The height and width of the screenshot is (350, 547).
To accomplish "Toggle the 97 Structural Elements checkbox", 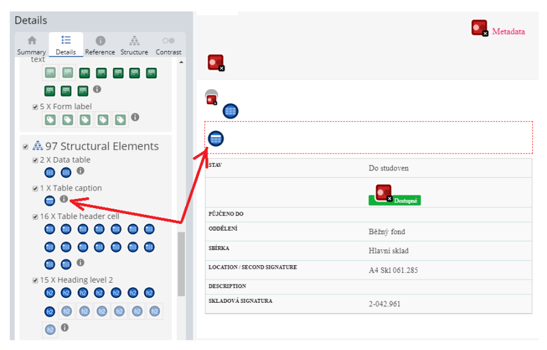I will [26, 147].
